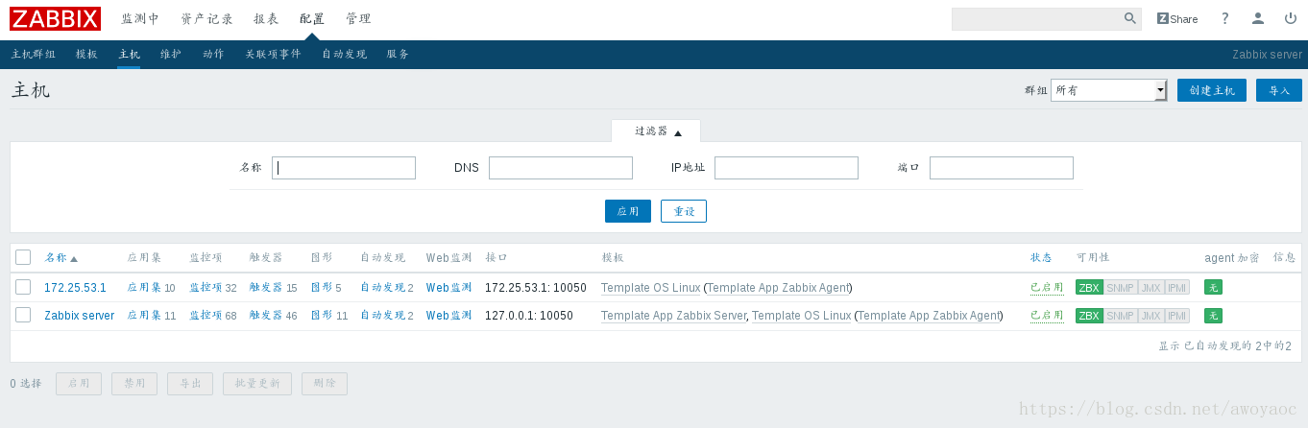The image size is (1308, 428).
Task: Focus the IP地址 filter field
Action: tap(787, 168)
